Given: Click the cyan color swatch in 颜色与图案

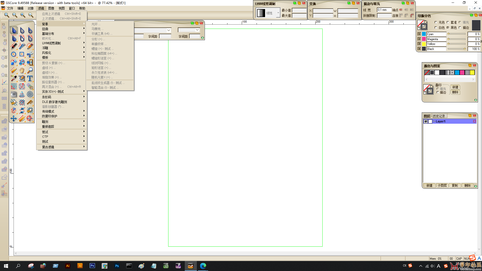Looking at the screenshot, I should pos(457,73).
